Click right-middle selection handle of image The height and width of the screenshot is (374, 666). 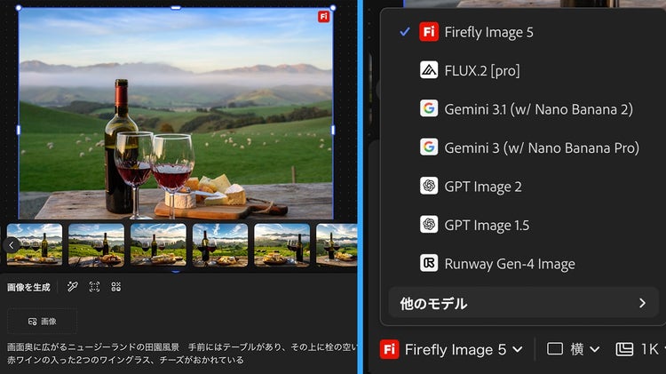click(x=333, y=130)
